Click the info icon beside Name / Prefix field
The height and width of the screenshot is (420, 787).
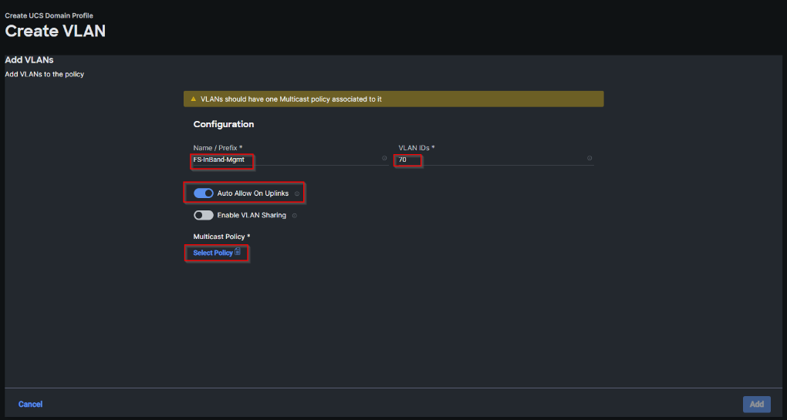[x=384, y=158]
